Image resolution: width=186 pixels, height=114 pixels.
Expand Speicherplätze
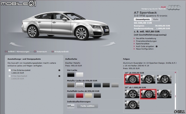coord(142,44)
